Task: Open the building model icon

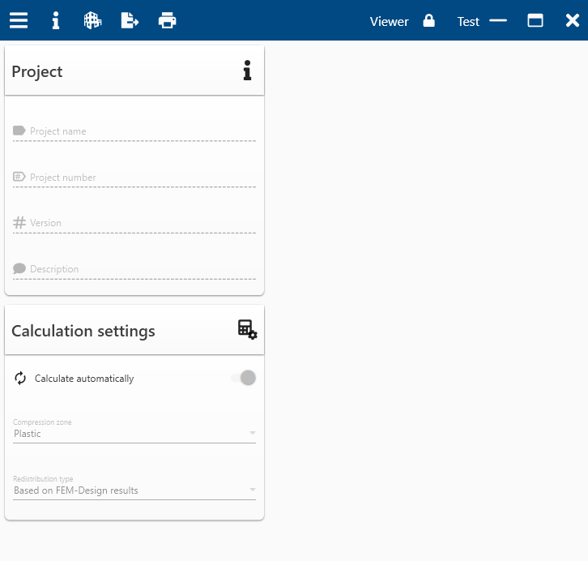Action: coord(92,20)
